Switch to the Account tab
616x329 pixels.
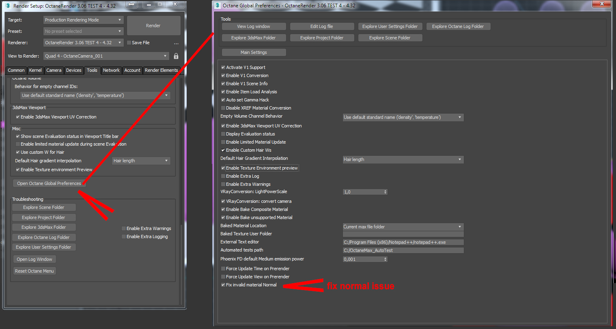[x=132, y=70]
